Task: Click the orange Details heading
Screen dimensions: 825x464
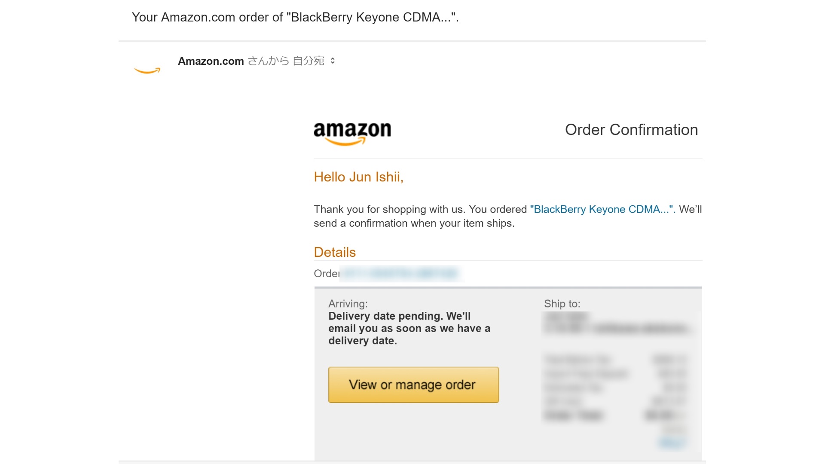Action: (x=335, y=252)
